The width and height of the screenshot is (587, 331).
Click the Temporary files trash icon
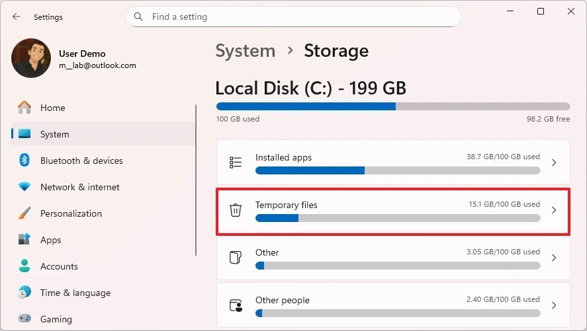click(x=236, y=210)
